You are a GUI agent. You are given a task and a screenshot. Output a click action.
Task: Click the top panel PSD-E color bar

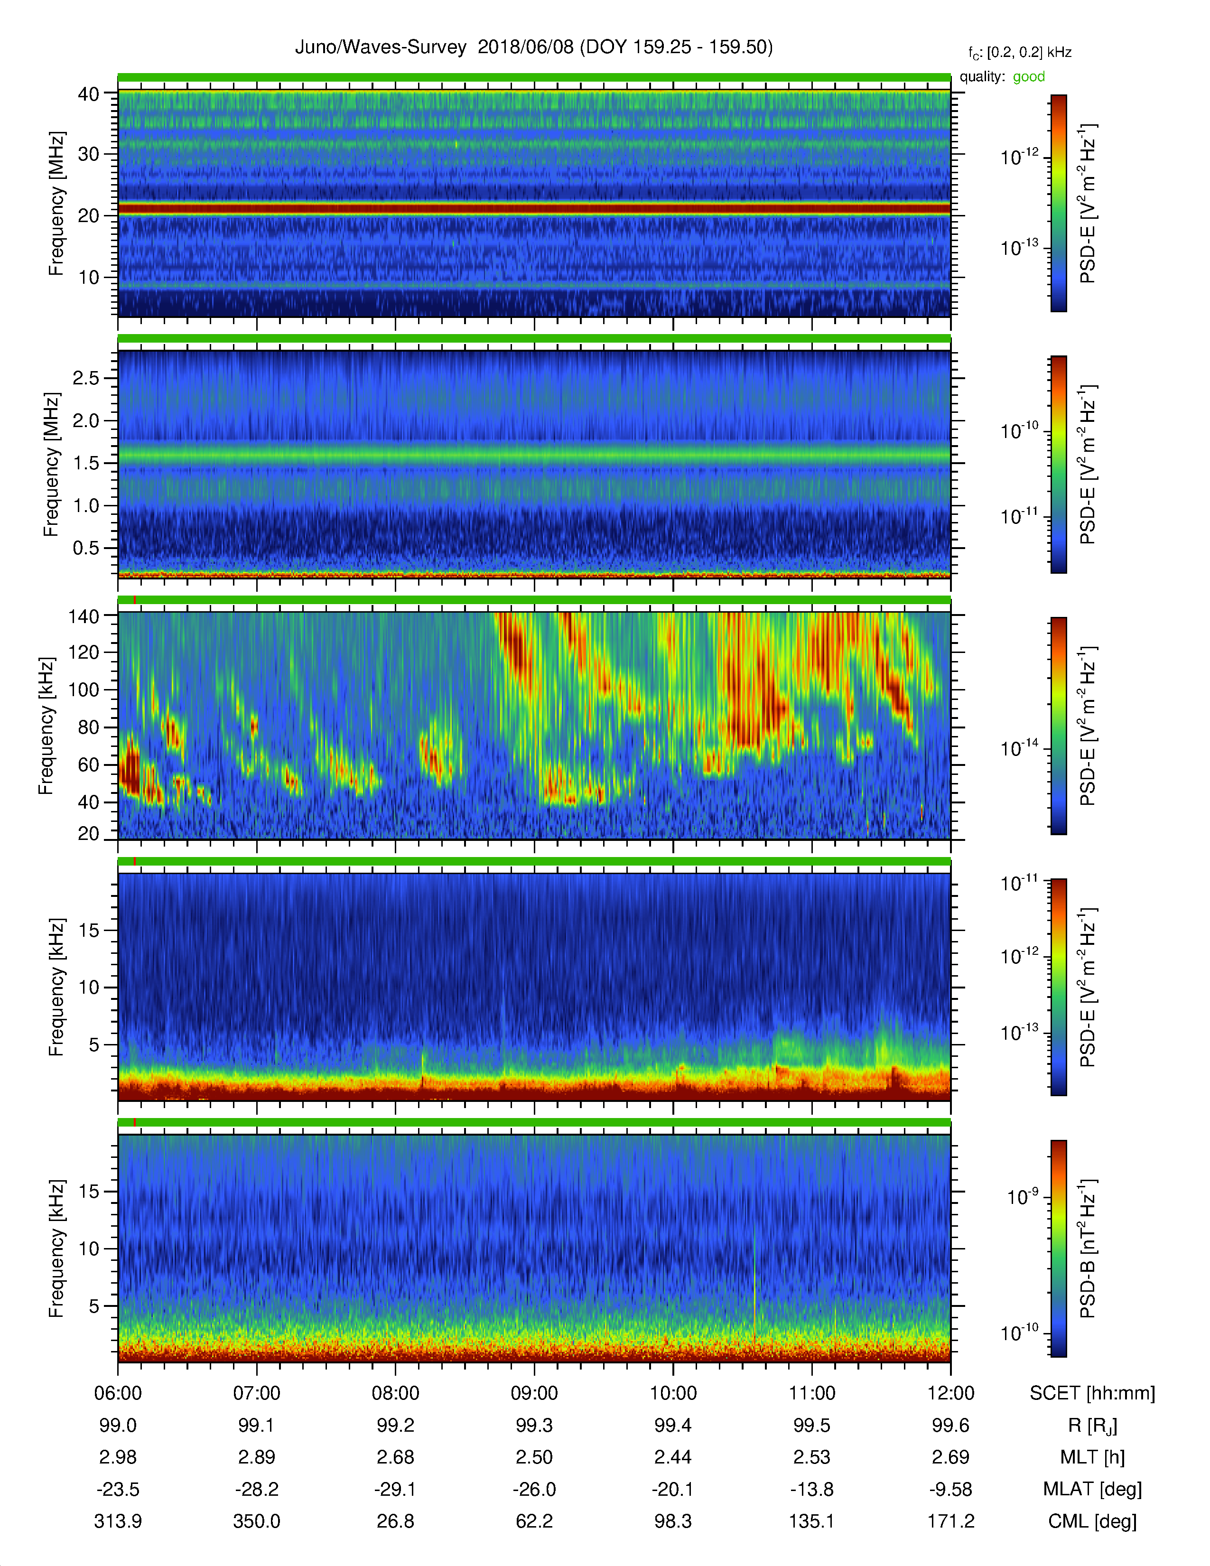pos(1058,203)
